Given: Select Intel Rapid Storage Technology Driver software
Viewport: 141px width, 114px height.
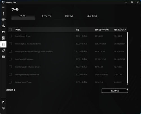Looking at the screenshot, I should pyautogui.click(x=34, y=52).
